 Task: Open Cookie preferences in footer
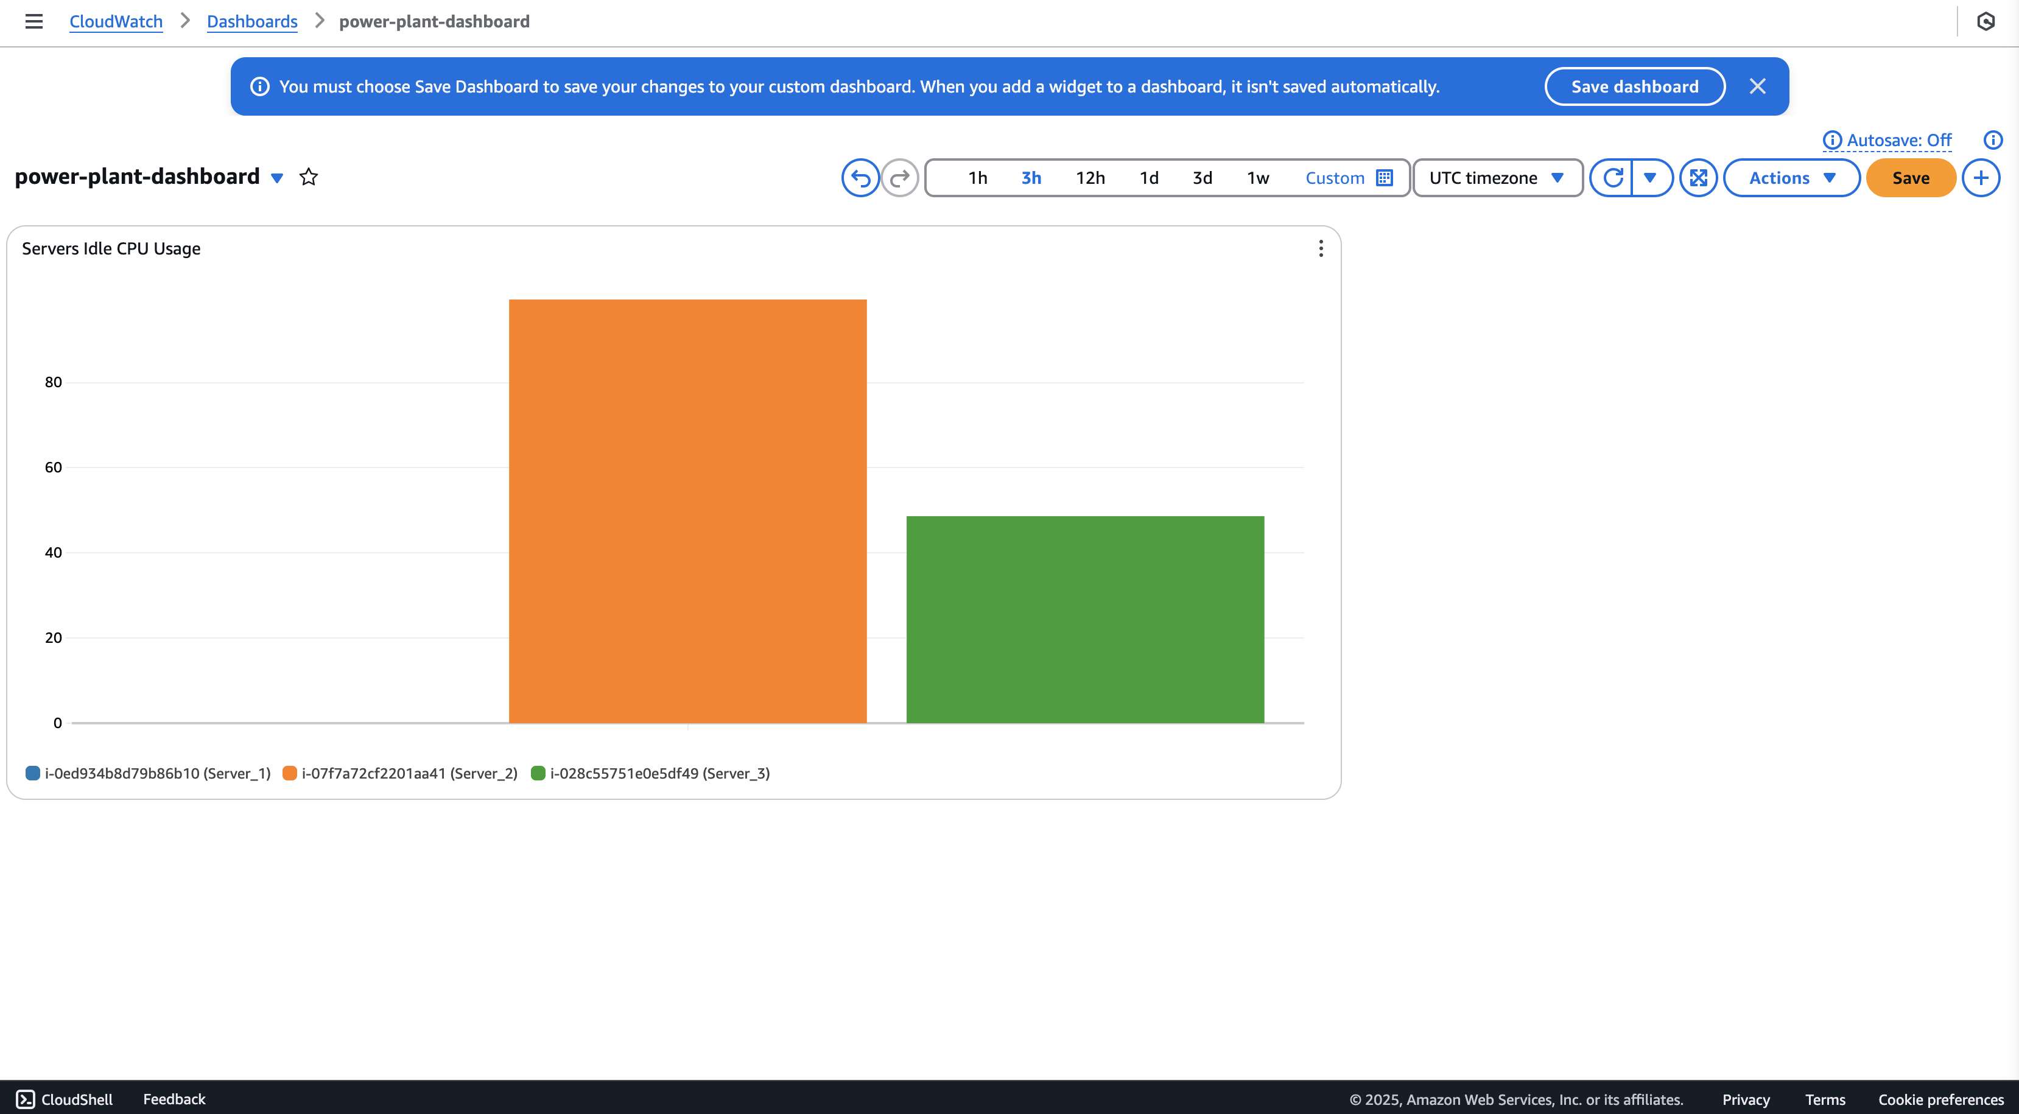[x=1940, y=1099]
